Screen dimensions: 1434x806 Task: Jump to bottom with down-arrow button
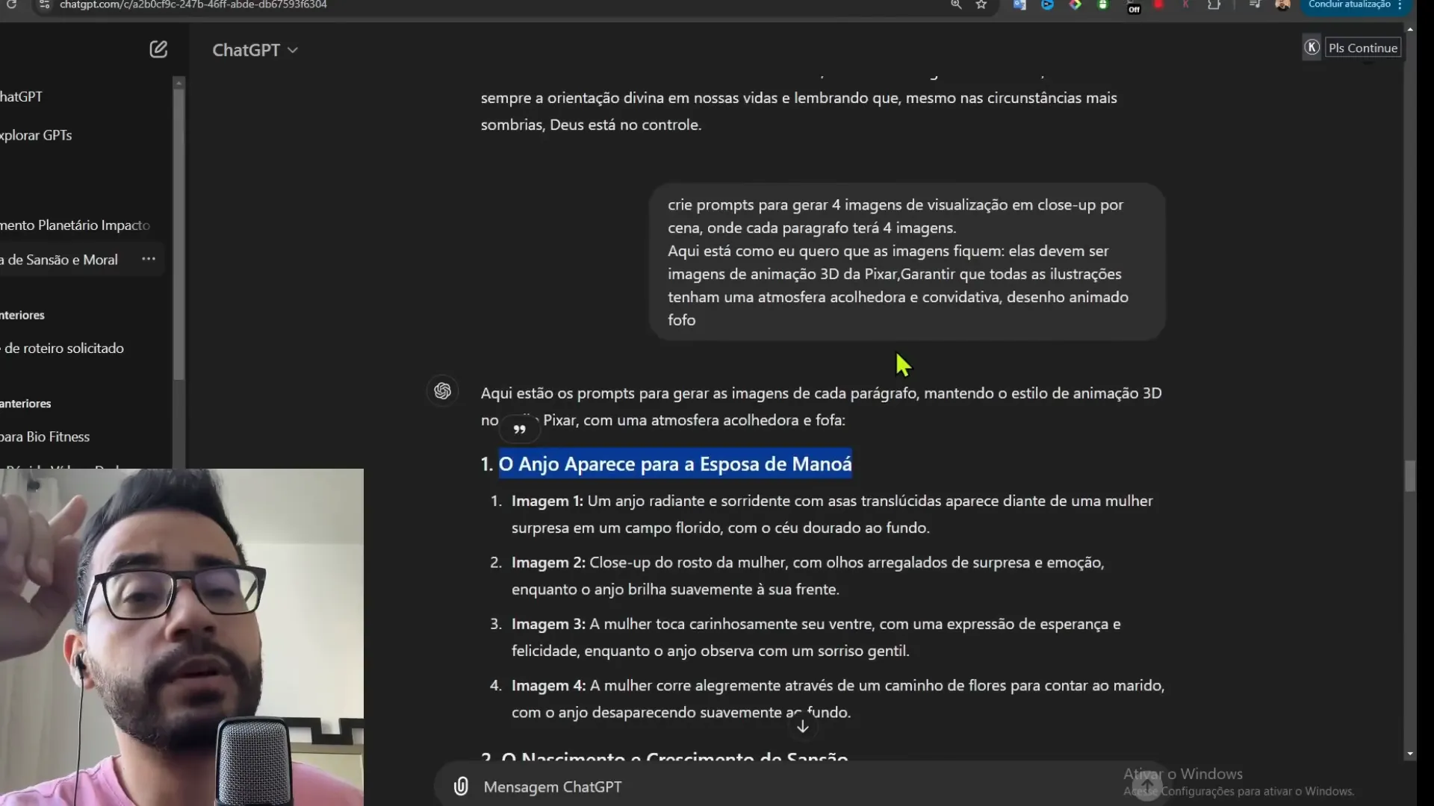[x=803, y=726]
